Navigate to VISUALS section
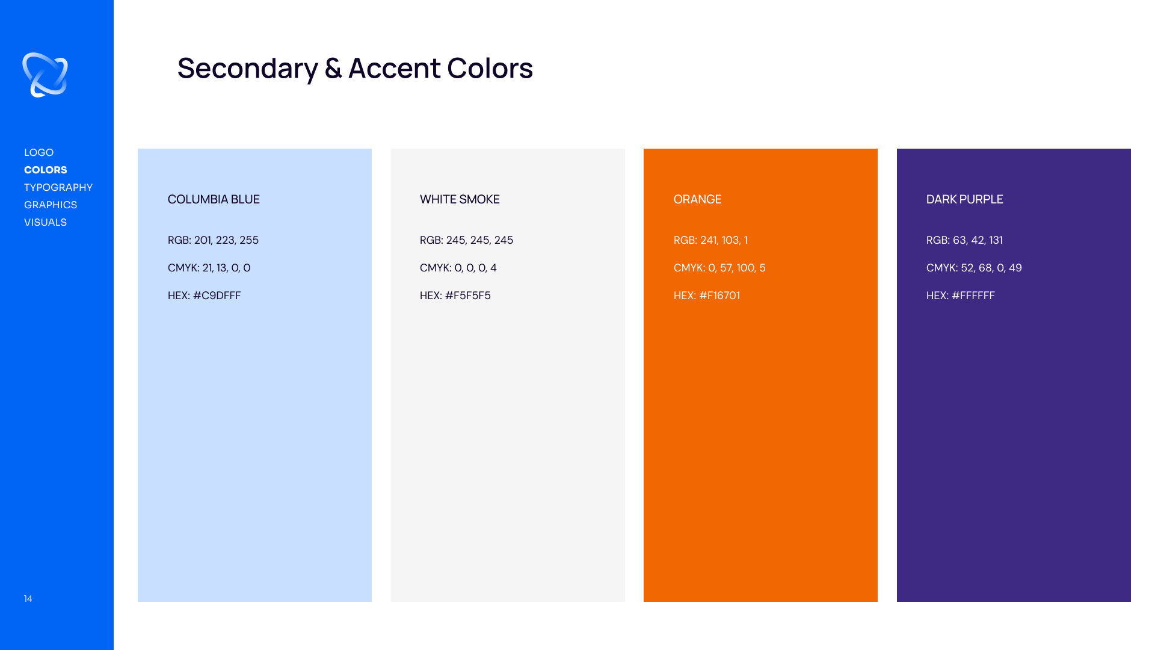1155x650 pixels. click(x=45, y=222)
